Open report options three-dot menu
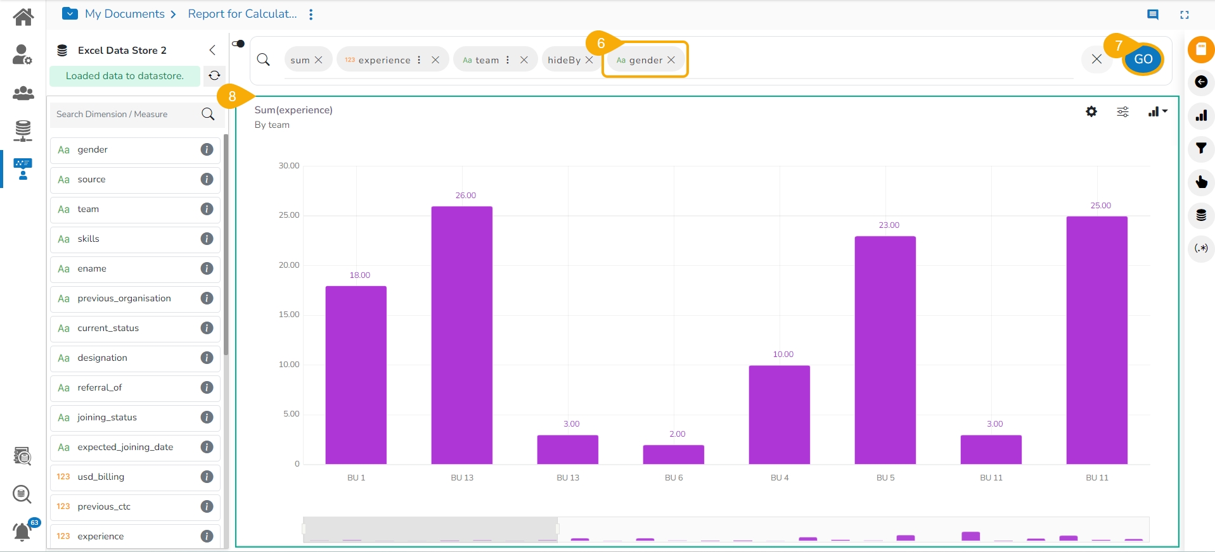The image size is (1215, 552). point(311,14)
